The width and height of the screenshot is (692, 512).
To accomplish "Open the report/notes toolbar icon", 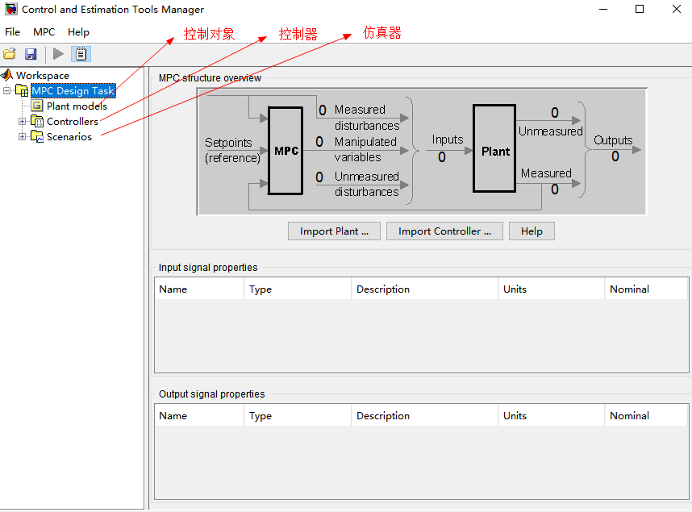I will tap(81, 53).
